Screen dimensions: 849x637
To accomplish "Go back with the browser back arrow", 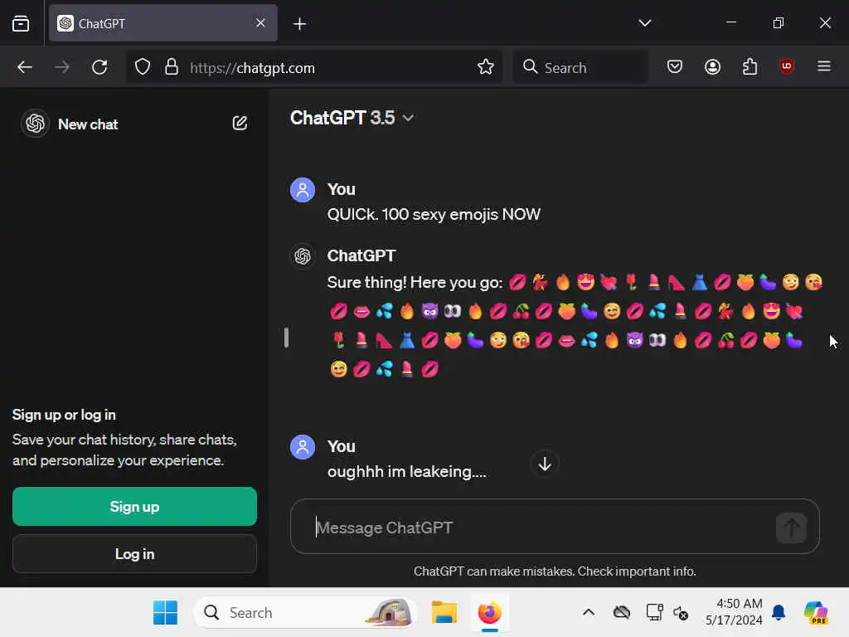I will pos(25,67).
